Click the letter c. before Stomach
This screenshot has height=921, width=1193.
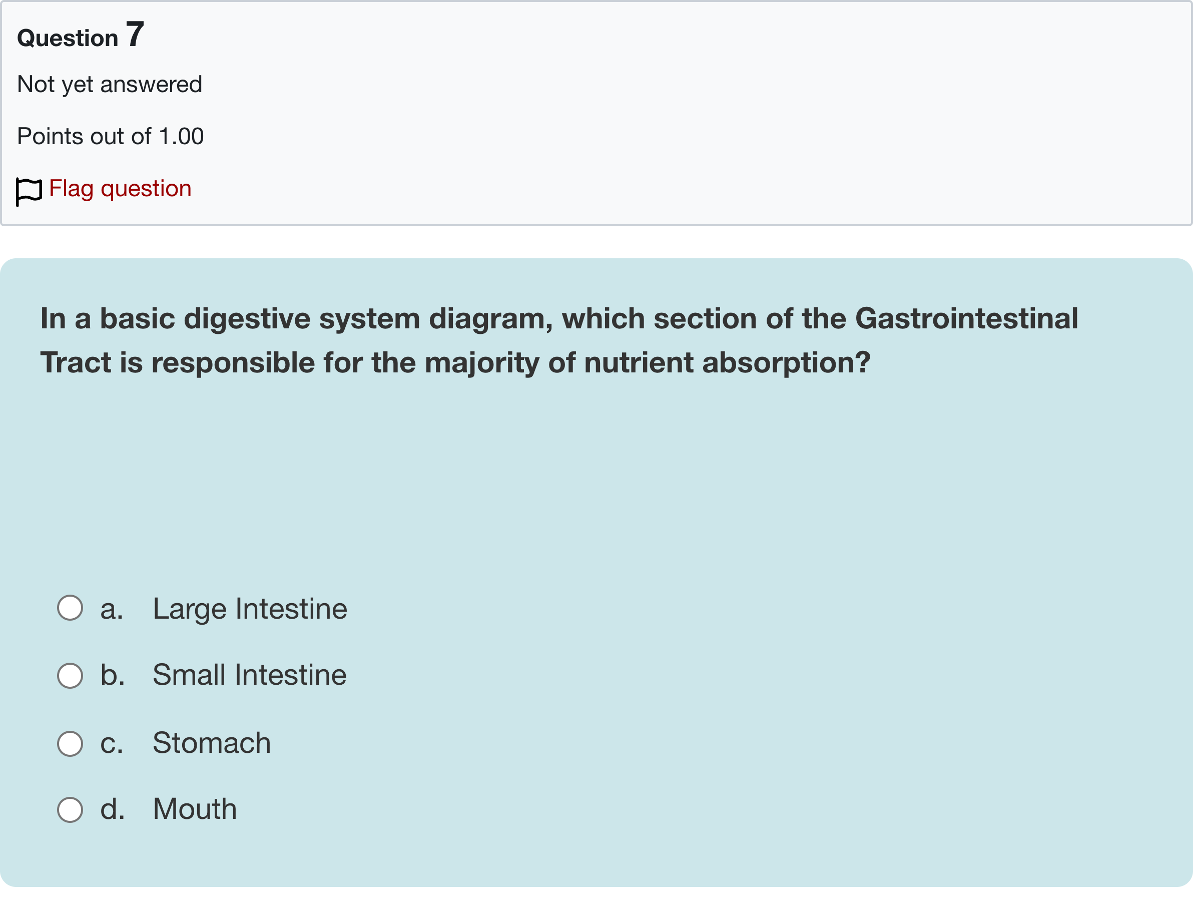[x=112, y=743]
